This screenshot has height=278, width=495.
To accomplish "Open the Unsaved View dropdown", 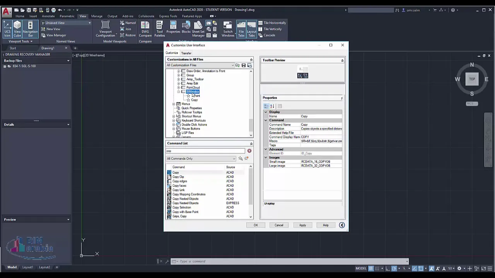I will [66, 23].
